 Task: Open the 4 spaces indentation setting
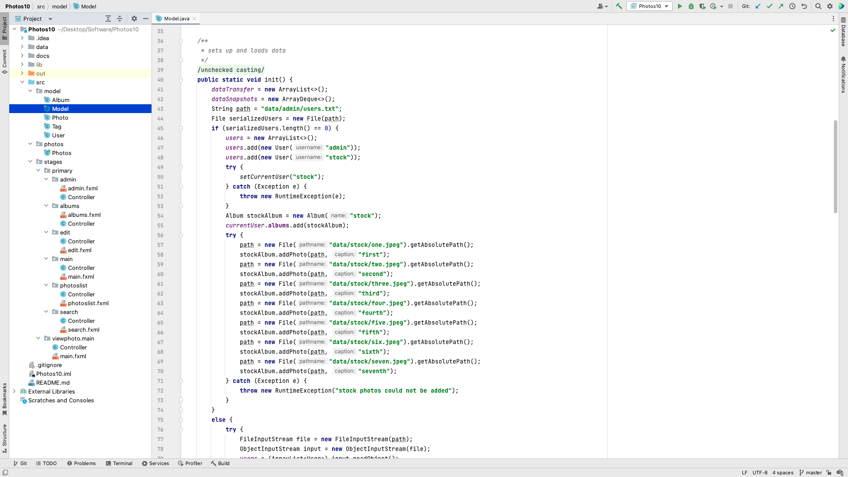[x=783, y=473]
